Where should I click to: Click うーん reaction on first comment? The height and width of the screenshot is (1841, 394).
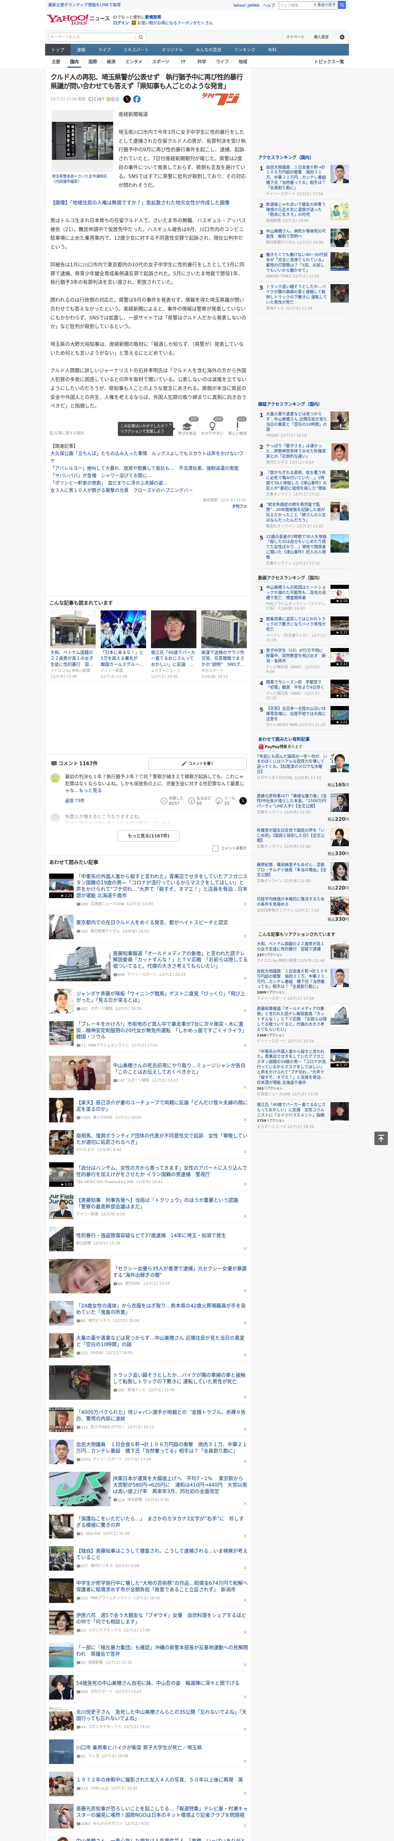tap(227, 801)
